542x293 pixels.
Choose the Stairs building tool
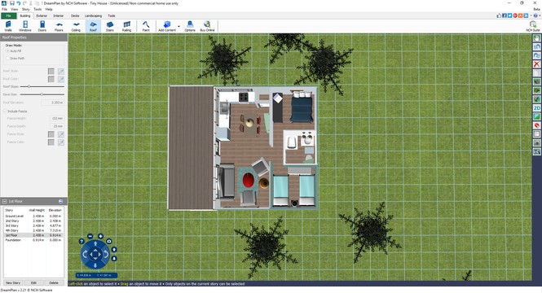(x=110, y=26)
